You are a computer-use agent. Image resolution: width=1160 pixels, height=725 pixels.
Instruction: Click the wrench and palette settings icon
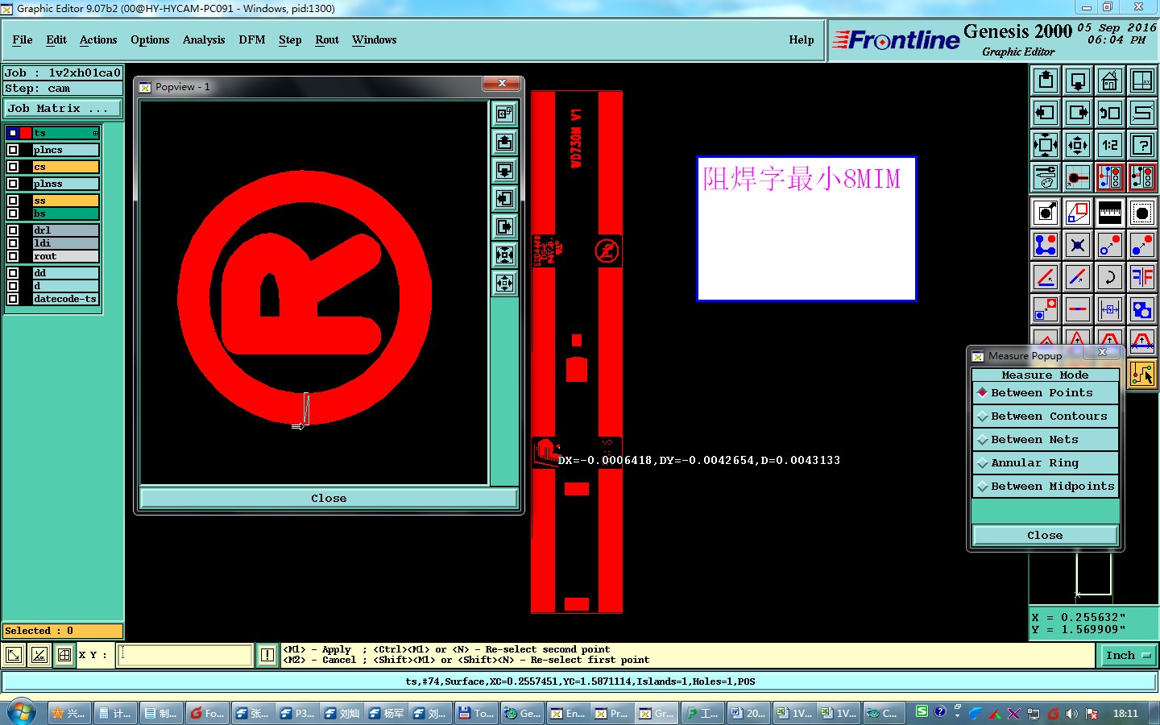pyautogui.click(x=1046, y=177)
